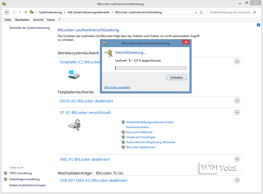The image size is (263, 194).
Task: Click the dialog title bar icon
Action: click(104, 43)
